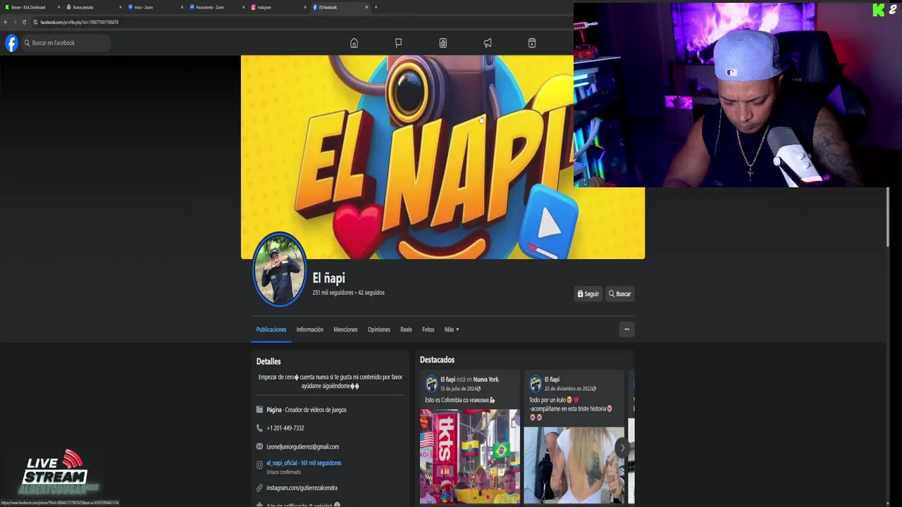Expand the Más dropdown
The image size is (902, 507).
click(452, 330)
